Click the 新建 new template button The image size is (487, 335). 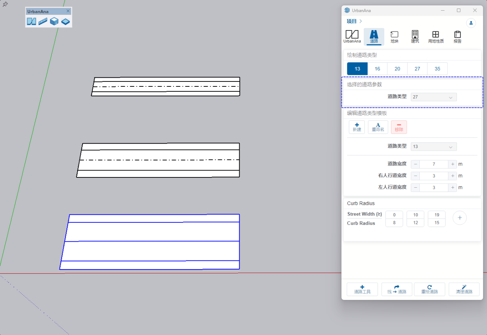coord(357,127)
